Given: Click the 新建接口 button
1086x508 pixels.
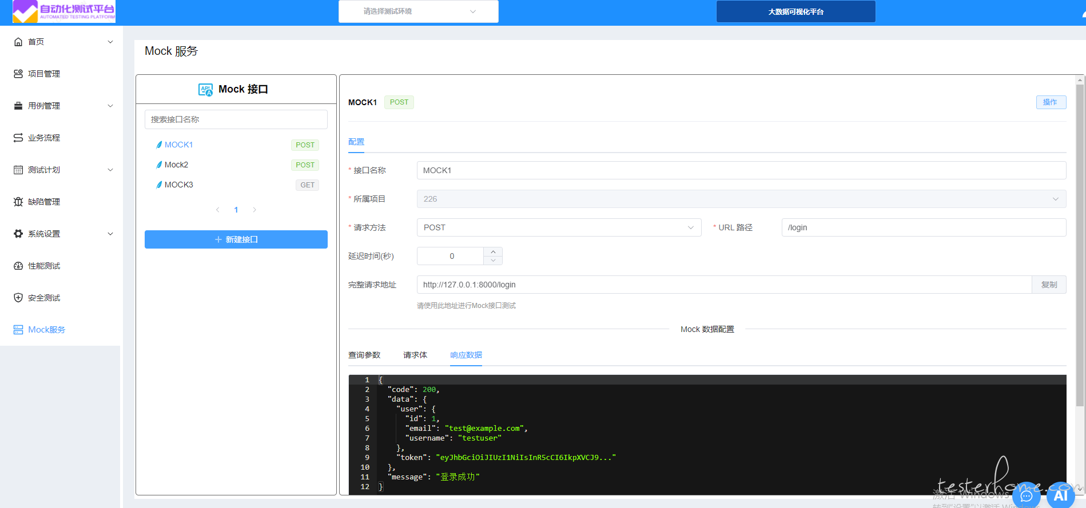Looking at the screenshot, I should pos(236,239).
